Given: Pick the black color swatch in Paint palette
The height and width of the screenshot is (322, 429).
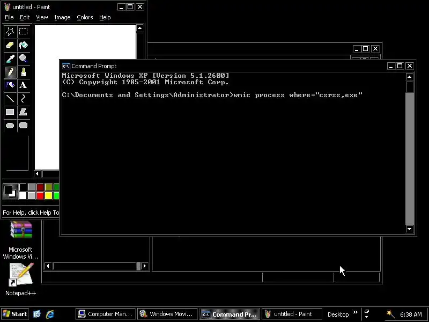Looking at the screenshot, I should (x=23, y=187).
